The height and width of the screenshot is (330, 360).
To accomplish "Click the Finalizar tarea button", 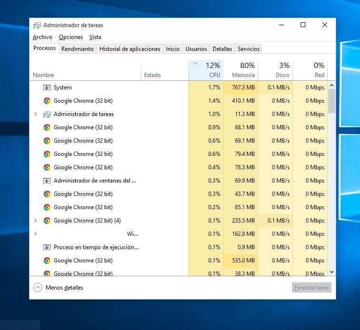I will (311, 288).
